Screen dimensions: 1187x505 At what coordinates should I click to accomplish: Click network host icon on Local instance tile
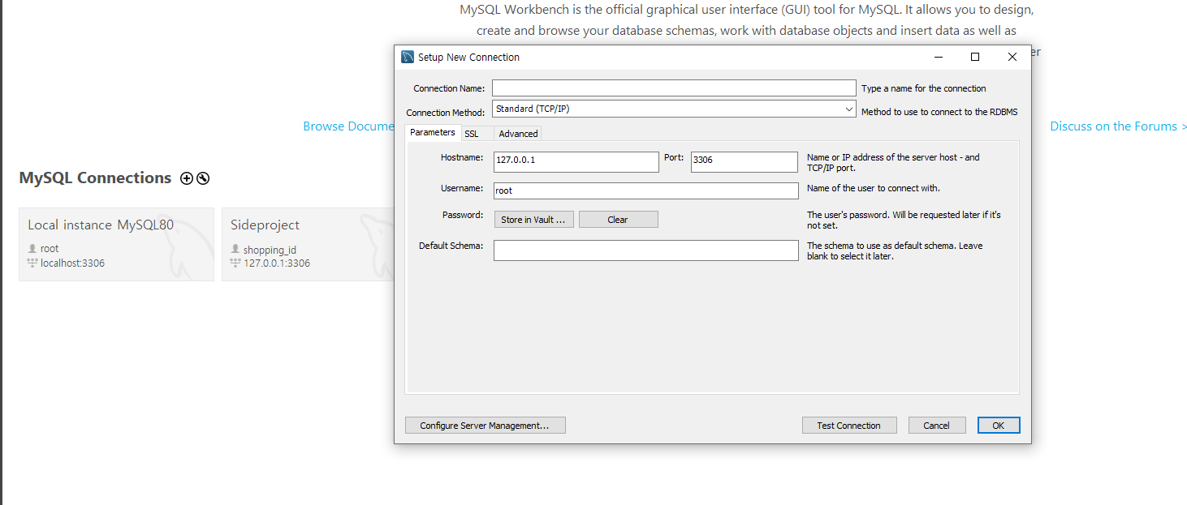(32, 263)
